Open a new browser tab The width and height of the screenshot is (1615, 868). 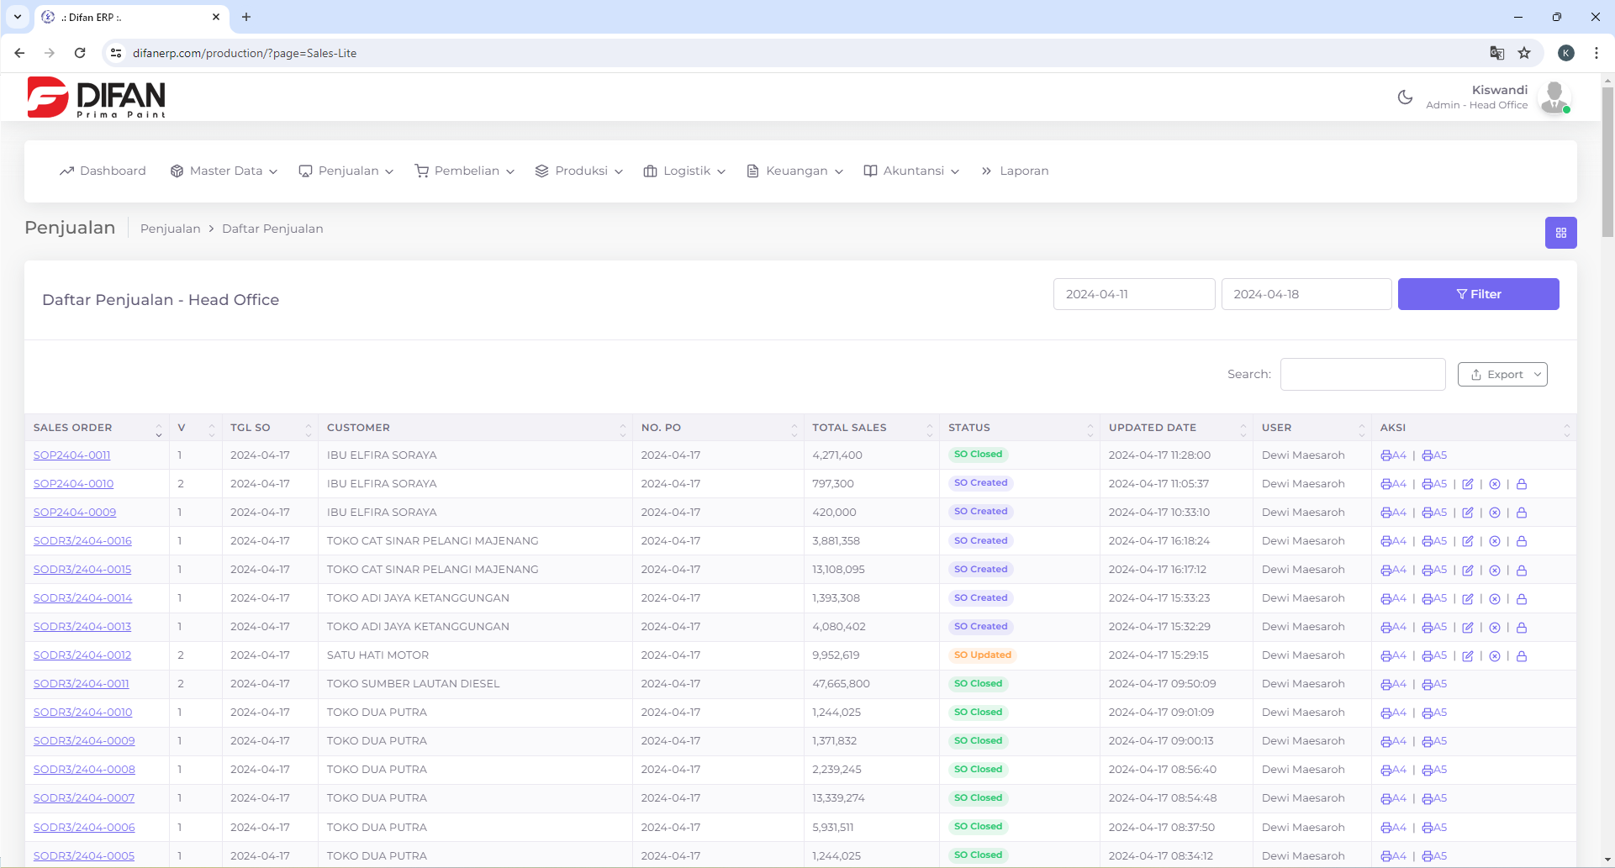pyautogui.click(x=246, y=17)
